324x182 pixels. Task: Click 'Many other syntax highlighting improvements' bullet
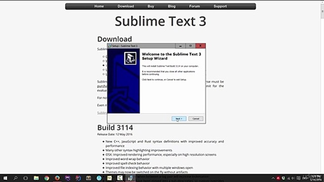coord(139,150)
